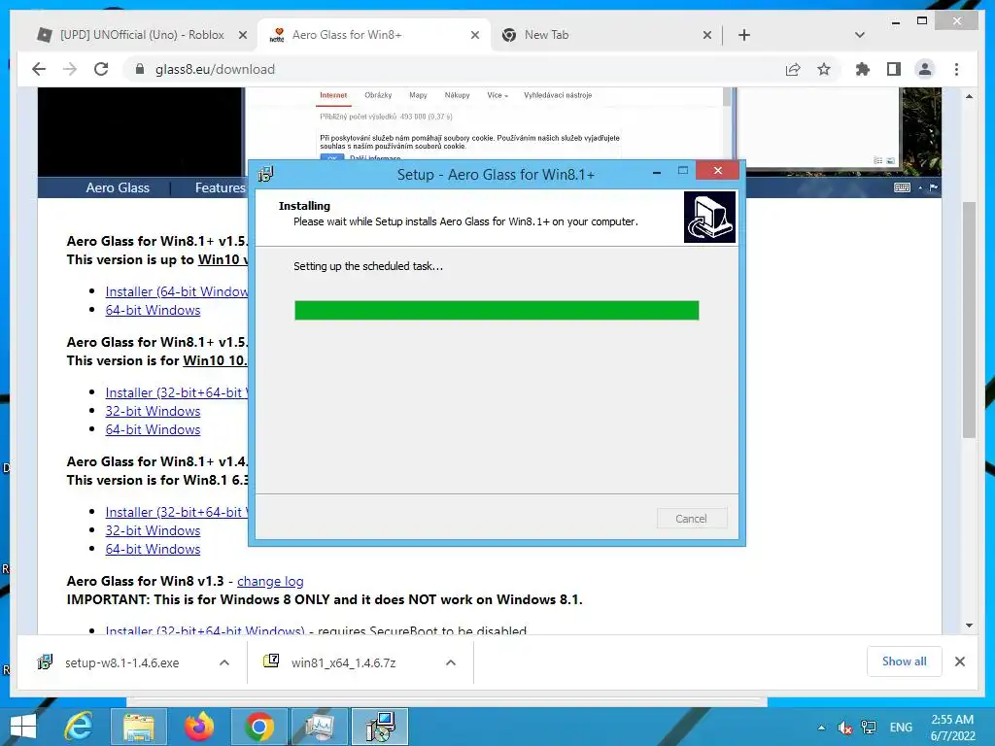The height and width of the screenshot is (746, 995).
Task: Share this page via the share icon
Action: [x=793, y=69]
